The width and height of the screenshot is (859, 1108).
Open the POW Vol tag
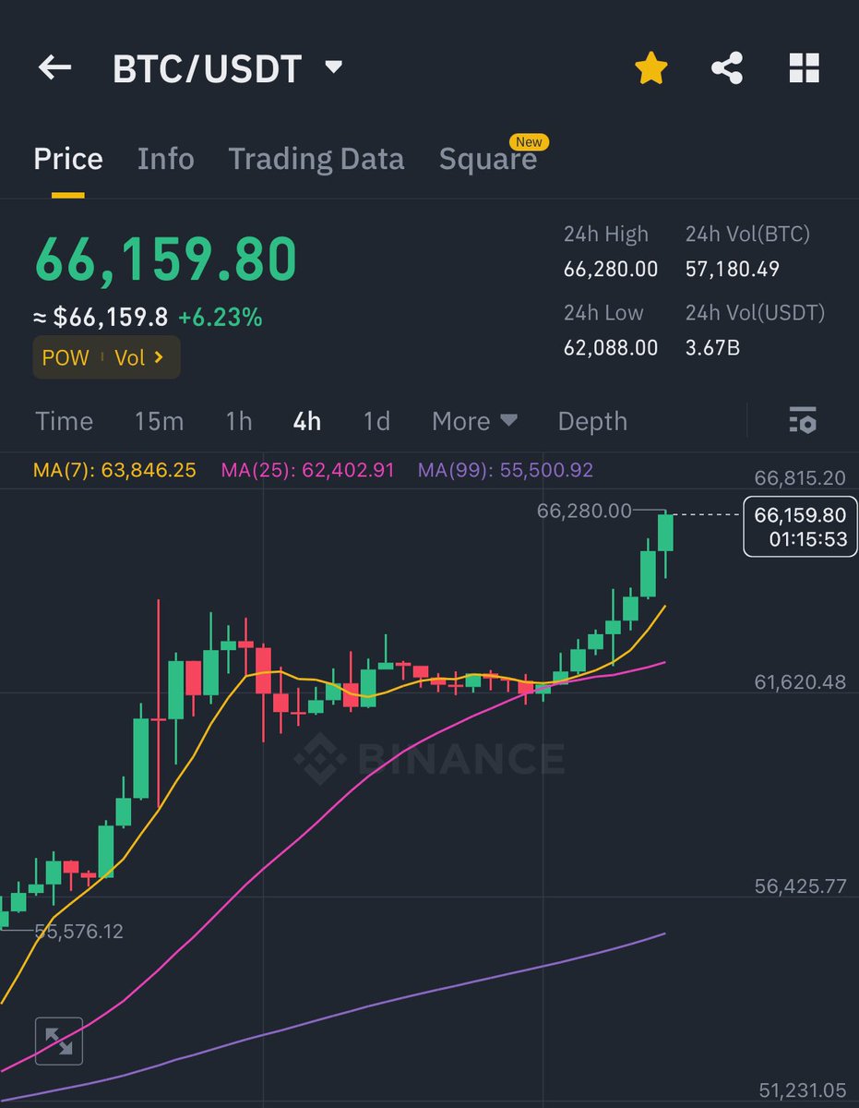106,357
